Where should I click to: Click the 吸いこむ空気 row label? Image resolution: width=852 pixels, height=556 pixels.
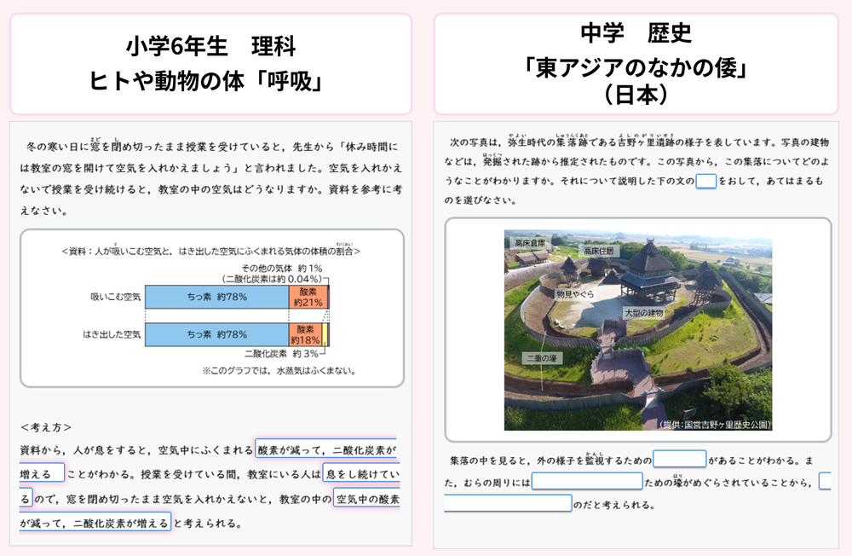click(x=115, y=297)
